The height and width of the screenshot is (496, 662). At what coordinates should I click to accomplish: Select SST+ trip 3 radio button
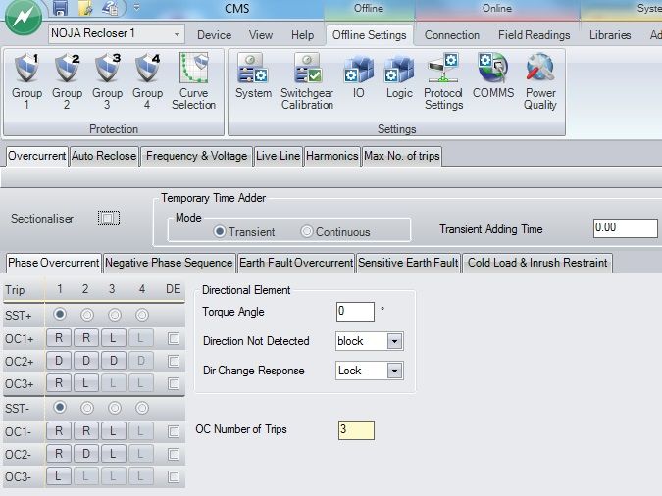click(115, 315)
